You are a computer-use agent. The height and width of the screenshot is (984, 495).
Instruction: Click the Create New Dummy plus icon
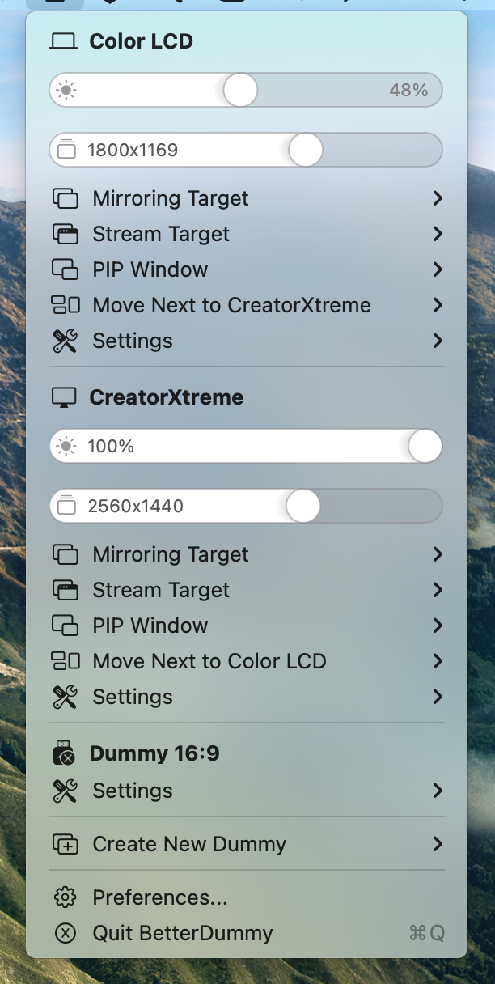tap(65, 844)
